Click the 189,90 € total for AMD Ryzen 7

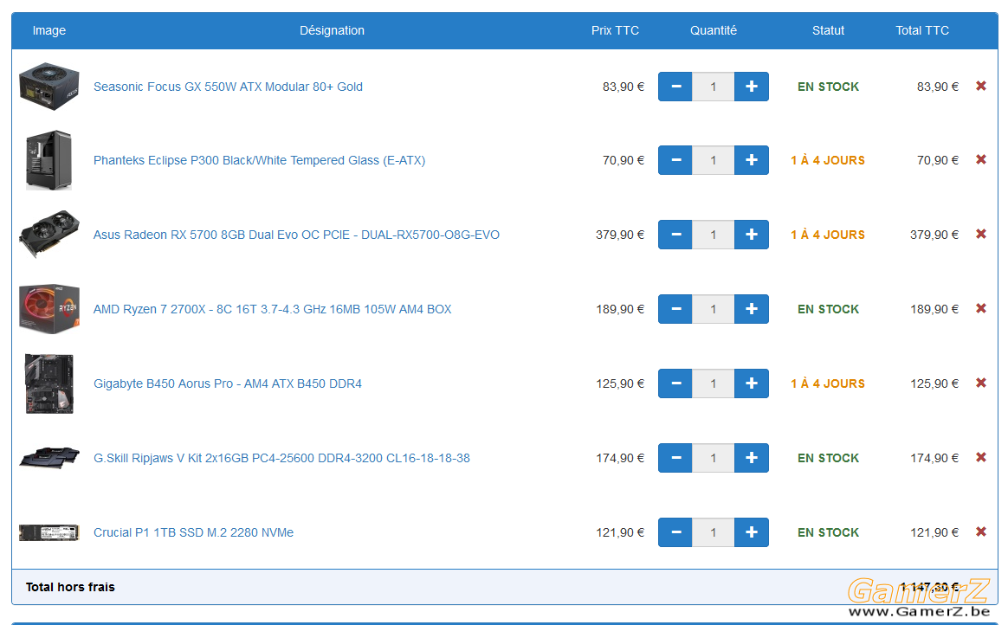tap(934, 309)
